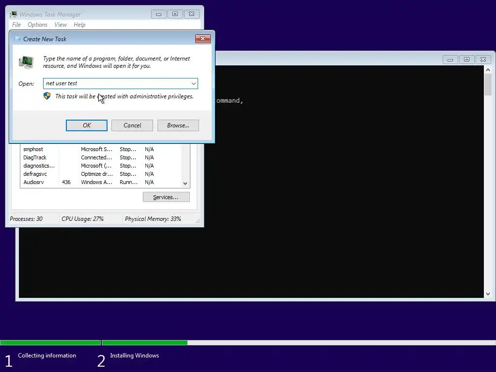
Task: Click the Run computer icon in dialog
Action: coord(26,62)
